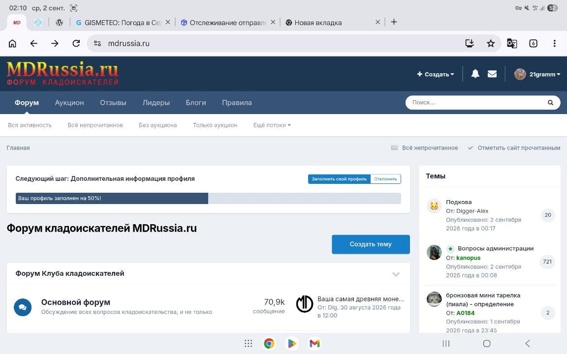The height and width of the screenshot is (354, 567).
Task: Open tab switcher showing 6 tabs
Action: coord(533,43)
